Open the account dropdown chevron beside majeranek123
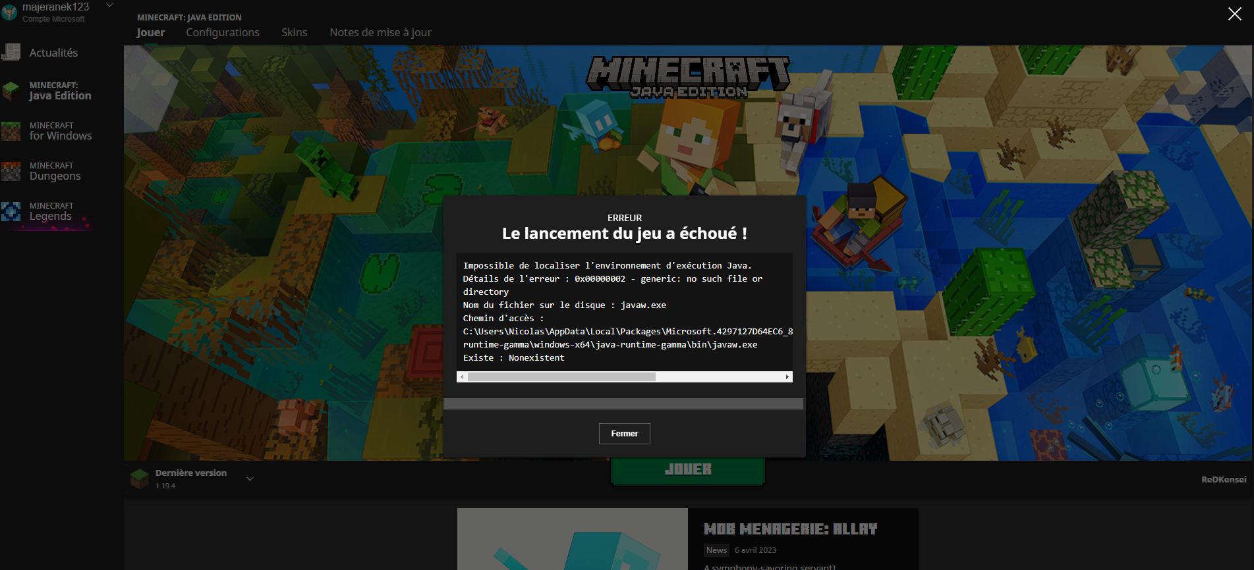This screenshot has height=570, width=1254. click(x=110, y=5)
